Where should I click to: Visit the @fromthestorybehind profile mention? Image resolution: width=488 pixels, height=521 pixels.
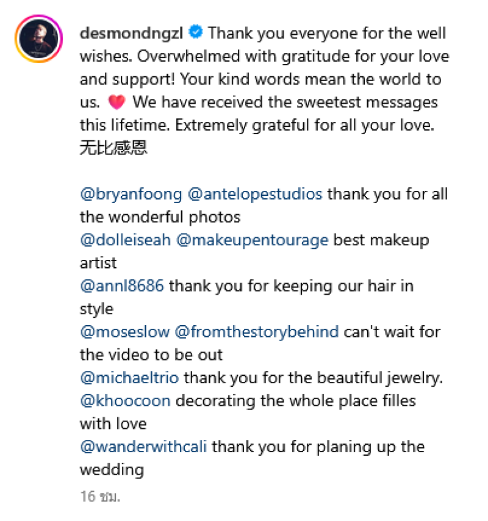[x=257, y=332]
